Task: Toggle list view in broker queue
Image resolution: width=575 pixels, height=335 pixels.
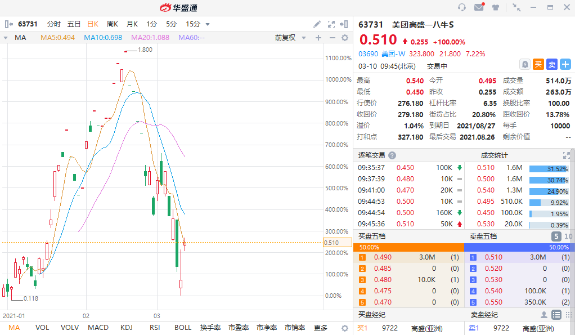Action: point(556,314)
